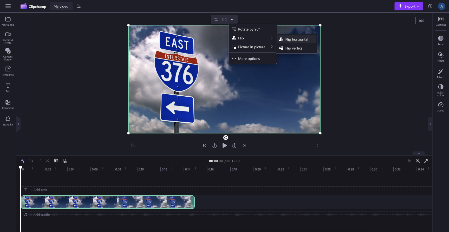Click the top-left resize handle of preview
Image resolution: width=449 pixels, height=232 pixels.
(x=128, y=25)
